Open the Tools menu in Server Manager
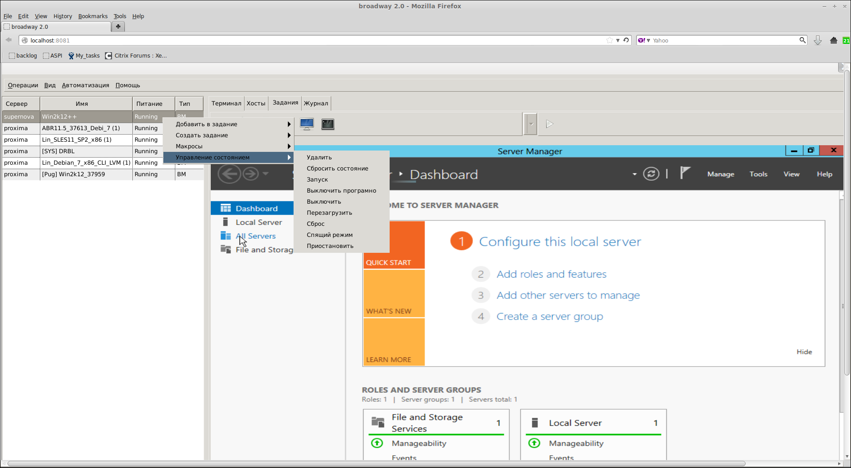Viewport: 851px width, 468px height. 758,174
